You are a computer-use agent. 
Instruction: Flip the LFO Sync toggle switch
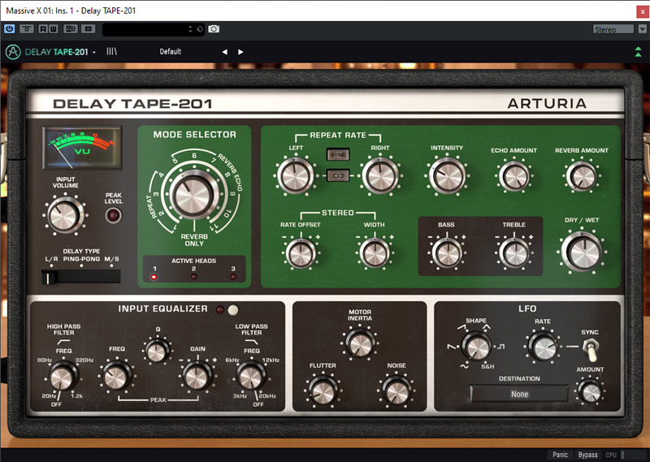[591, 349]
